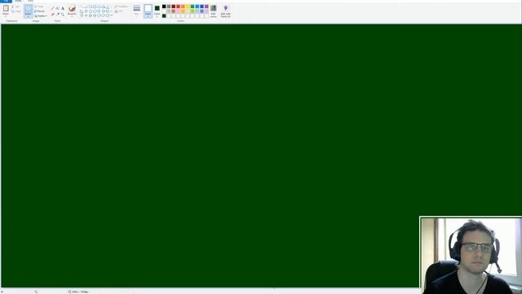Pick the purple swatch in top row
Screen dimensions: 522x294
tap(206, 7)
